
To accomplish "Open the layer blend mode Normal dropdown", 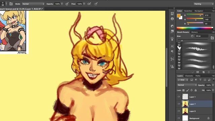I will coord(187,85).
